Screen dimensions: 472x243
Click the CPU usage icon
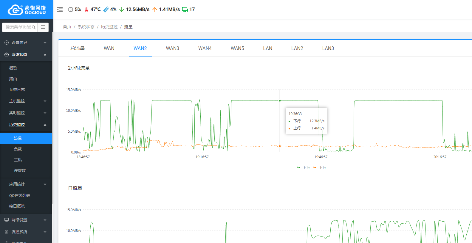tap(71, 10)
